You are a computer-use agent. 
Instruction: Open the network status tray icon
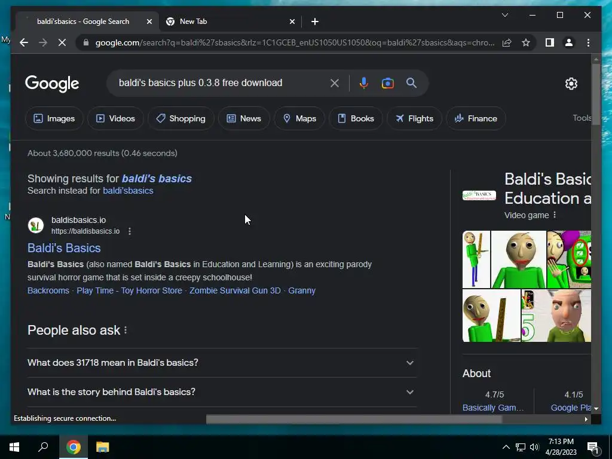[521, 447]
